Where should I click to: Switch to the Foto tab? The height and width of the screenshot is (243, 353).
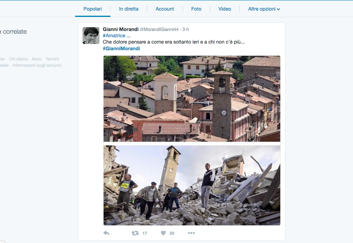tap(196, 9)
